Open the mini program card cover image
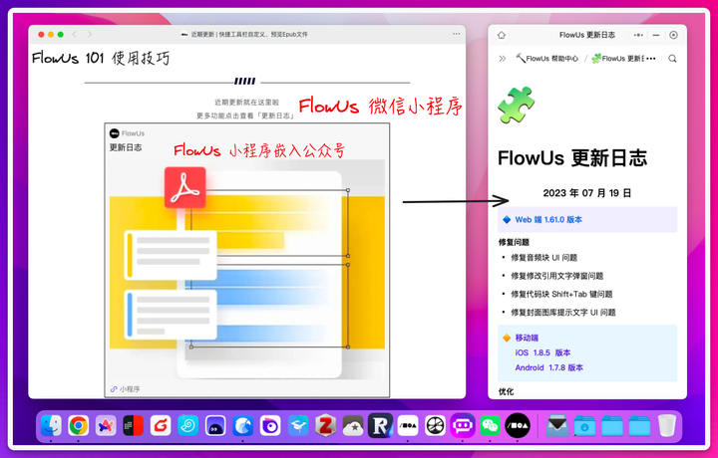Viewport: 718px width, 458px height. pyautogui.click(x=247, y=270)
